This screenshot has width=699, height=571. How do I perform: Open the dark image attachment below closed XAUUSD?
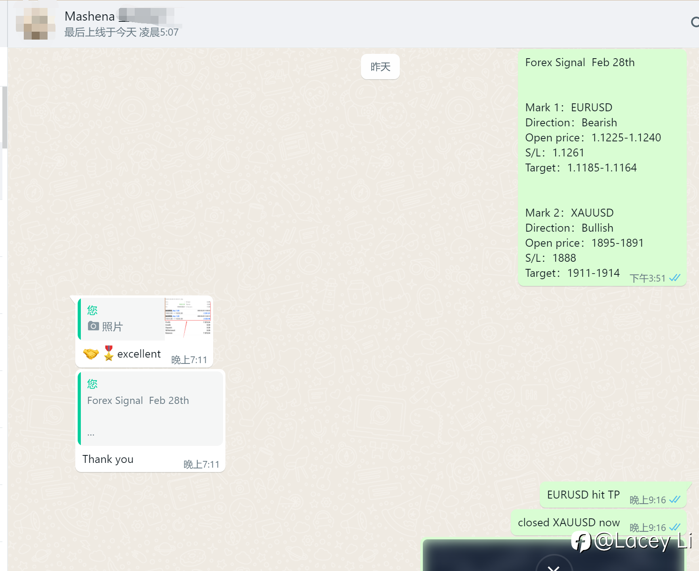pos(554,555)
